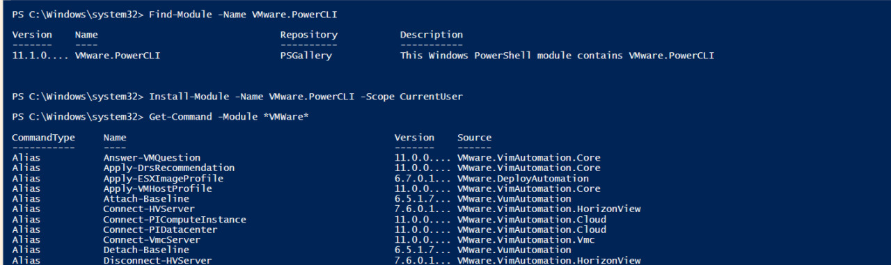The height and width of the screenshot is (265, 891).
Task: Click the Answer-VMQuestion alias row
Action: pos(306,158)
